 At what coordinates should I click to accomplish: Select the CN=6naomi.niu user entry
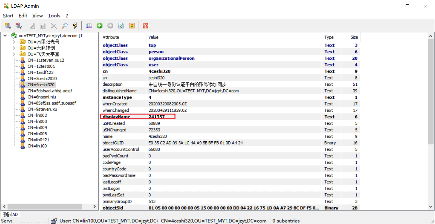click(x=42, y=97)
